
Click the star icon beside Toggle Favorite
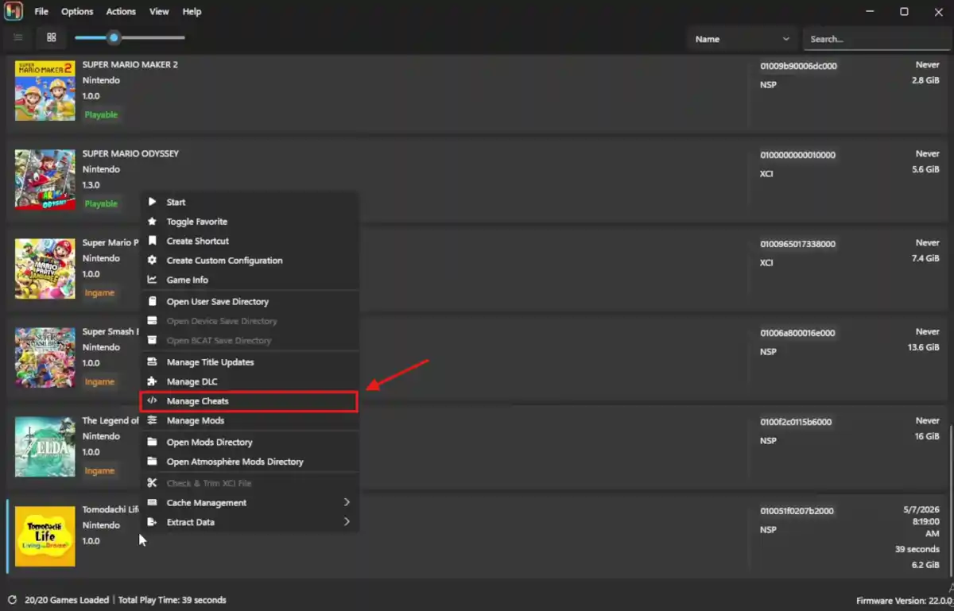(152, 222)
